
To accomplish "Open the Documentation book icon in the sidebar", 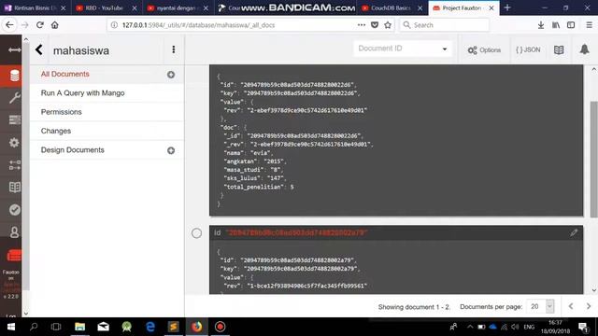I will point(14,188).
